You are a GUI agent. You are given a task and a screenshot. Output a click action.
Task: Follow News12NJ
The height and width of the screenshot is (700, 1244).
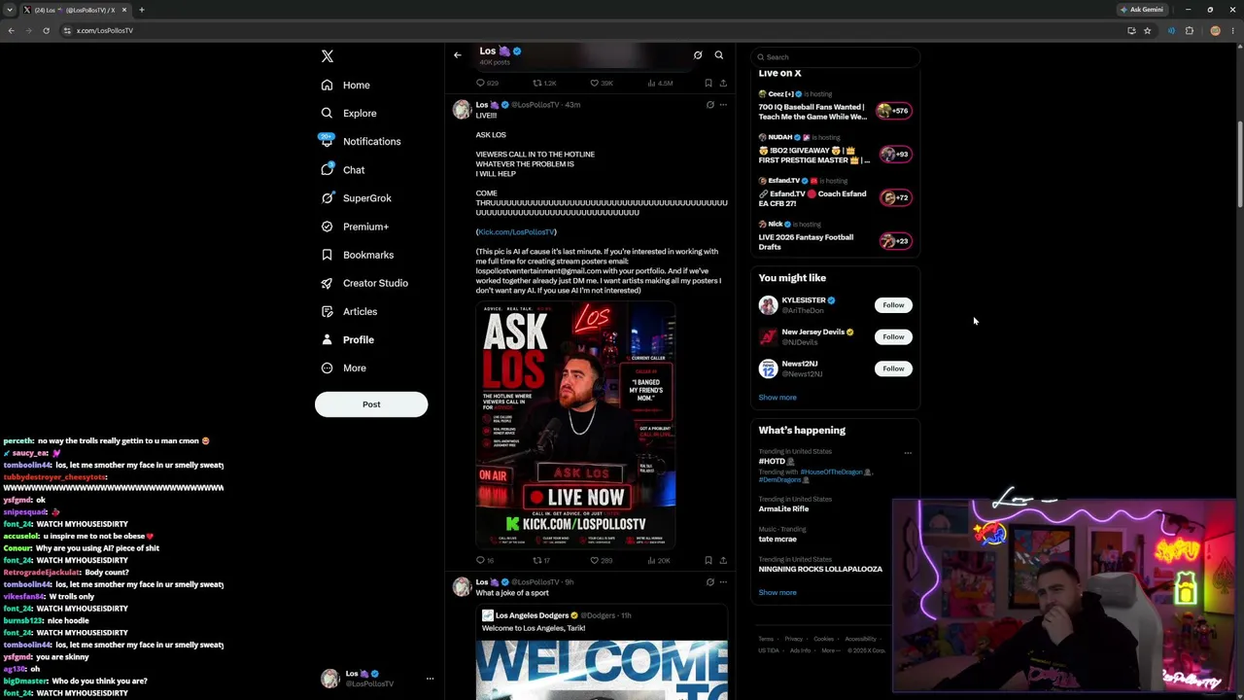point(893,368)
